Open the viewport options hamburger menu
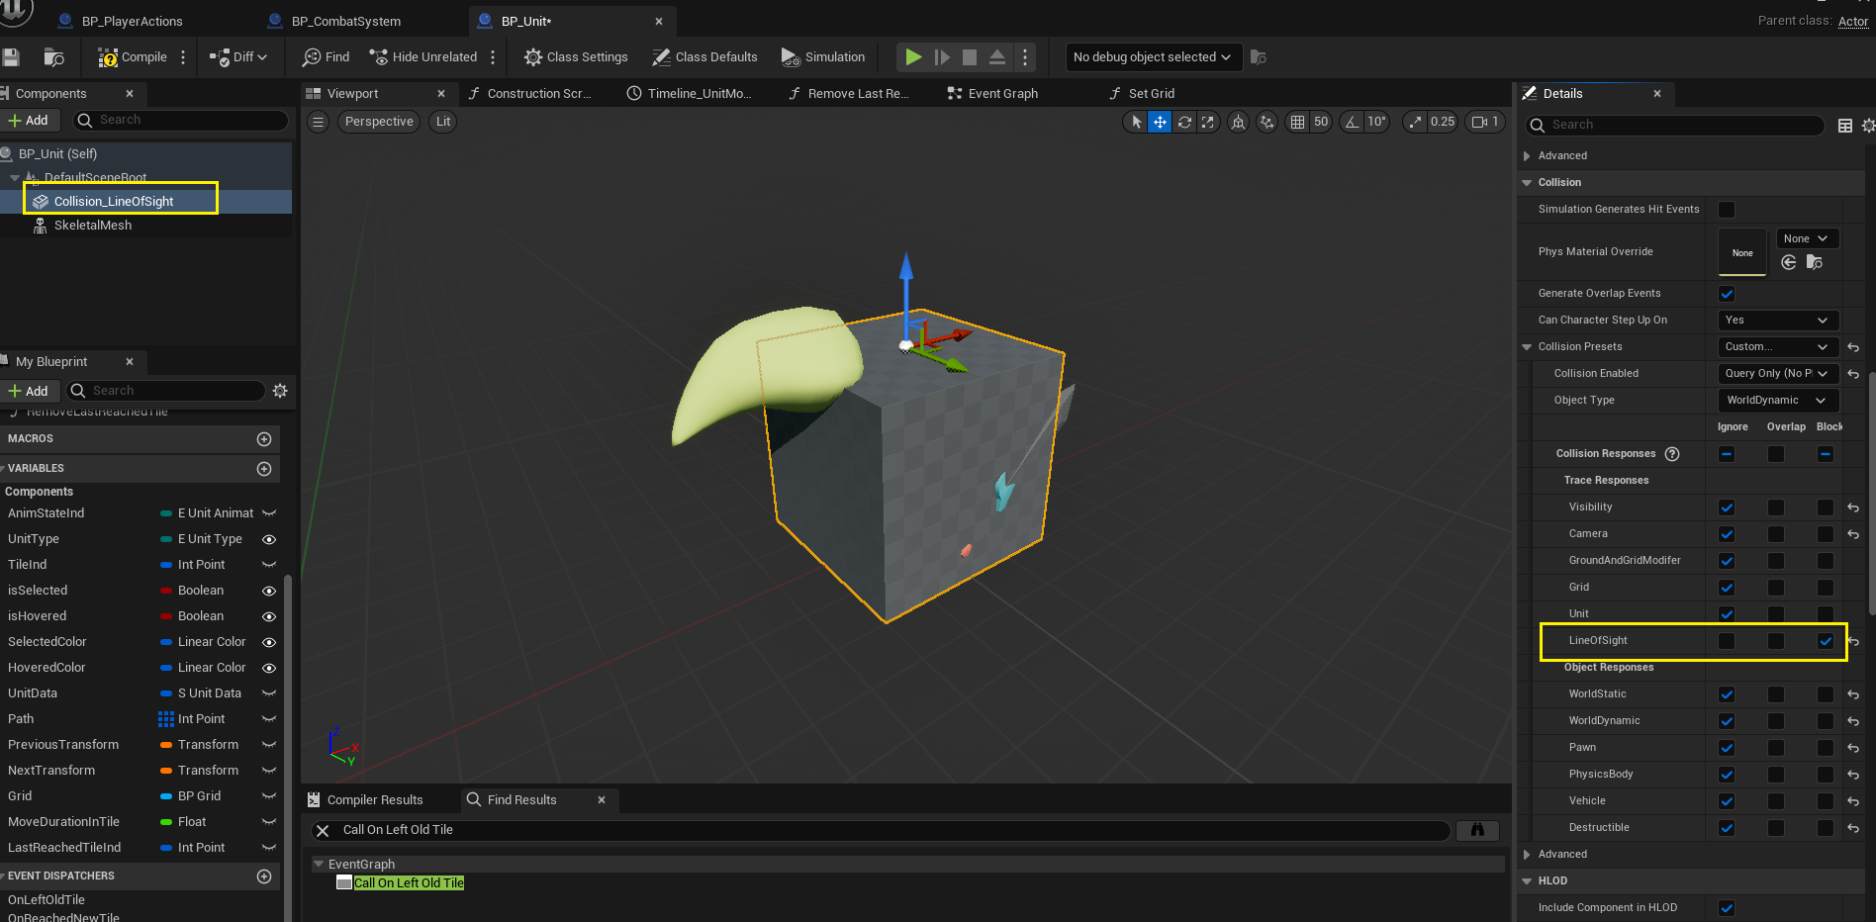 tap(318, 122)
